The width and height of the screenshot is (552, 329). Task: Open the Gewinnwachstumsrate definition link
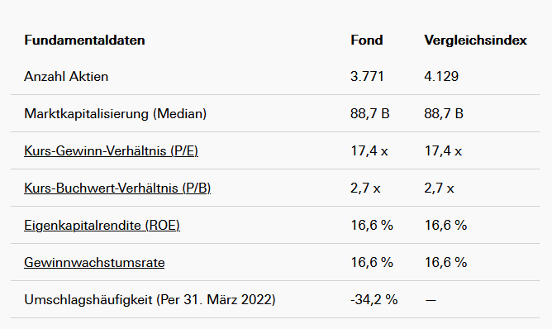tap(94, 262)
